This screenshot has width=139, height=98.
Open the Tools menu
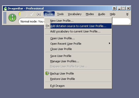coord(60,14)
